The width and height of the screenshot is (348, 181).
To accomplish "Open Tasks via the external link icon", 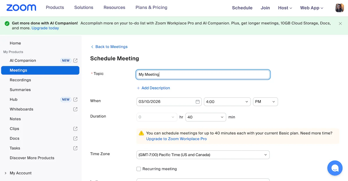I will click(x=75, y=148).
